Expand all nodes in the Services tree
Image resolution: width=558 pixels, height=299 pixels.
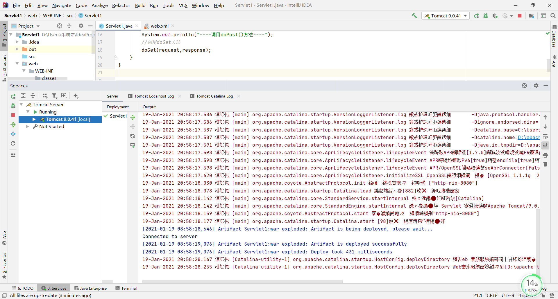23,96
